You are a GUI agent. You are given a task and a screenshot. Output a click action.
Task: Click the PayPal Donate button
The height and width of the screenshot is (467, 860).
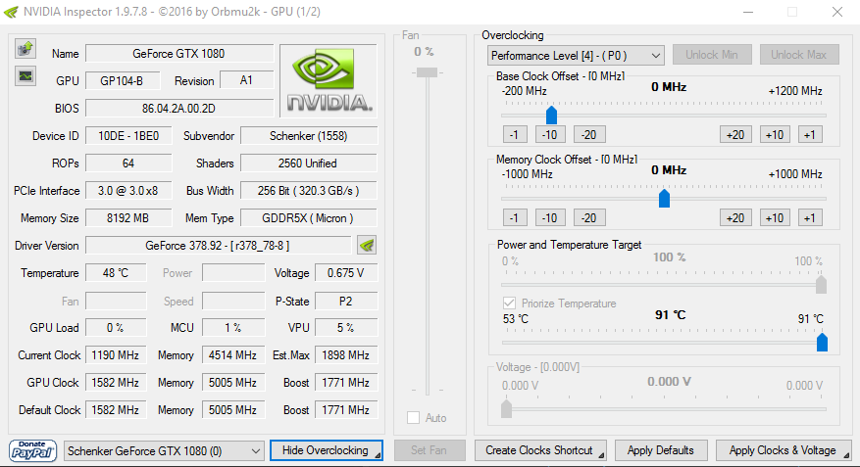click(33, 450)
